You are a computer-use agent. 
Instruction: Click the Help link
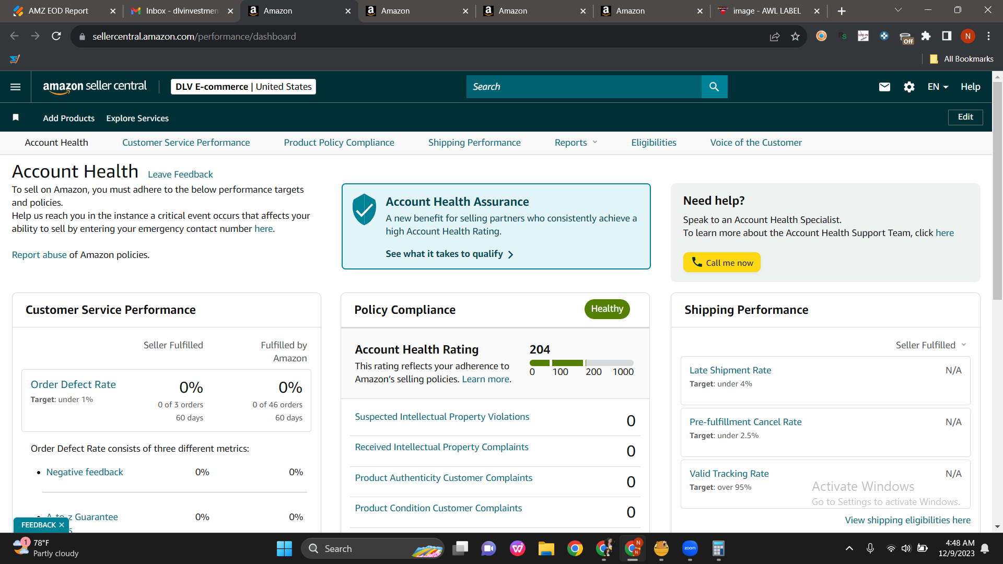pos(970,87)
